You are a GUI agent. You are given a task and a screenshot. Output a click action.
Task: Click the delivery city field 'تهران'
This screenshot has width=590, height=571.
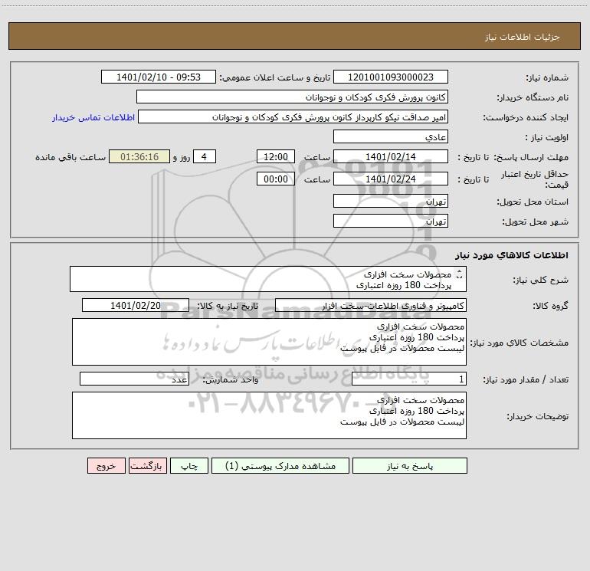(391, 221)
